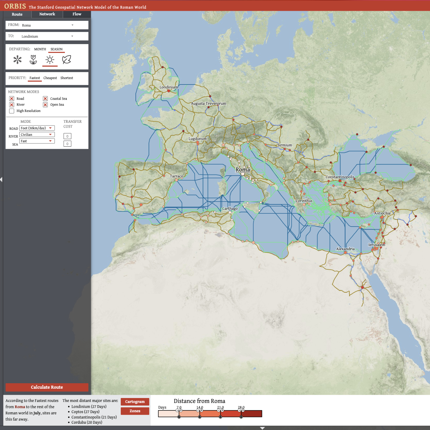This screenshot has height=430, width=430.
Task: Expand the Road mode Foot dropdown
Action: pyautogui.click(x=37, y=128)
